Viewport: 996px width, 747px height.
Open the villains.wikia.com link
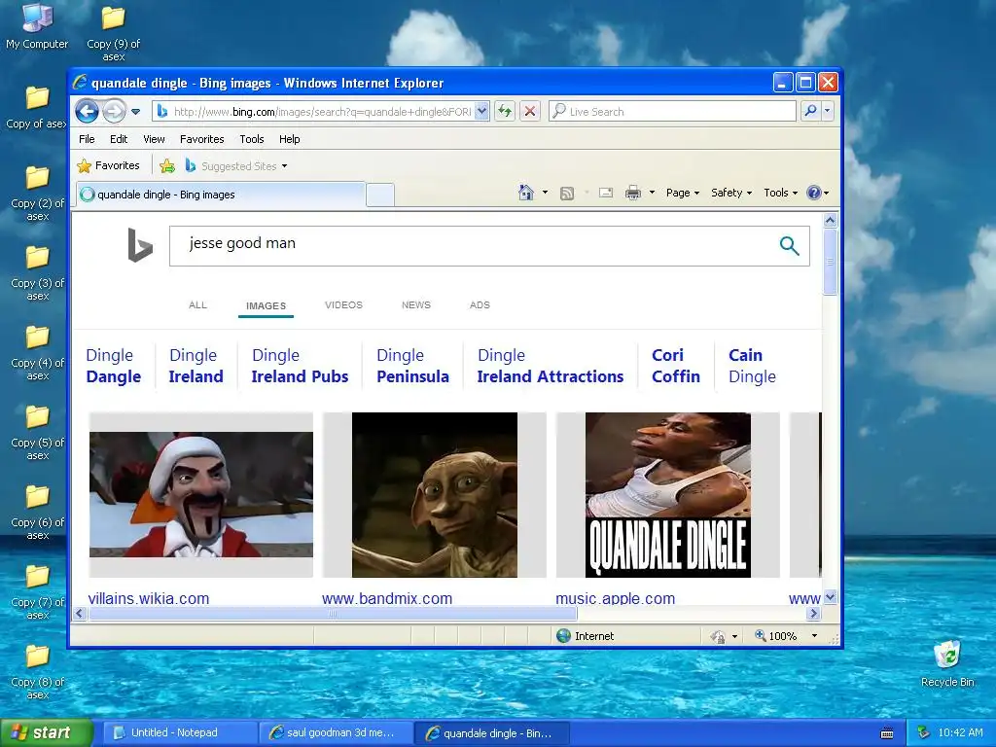pyautogui.click(x=149, y=598)
